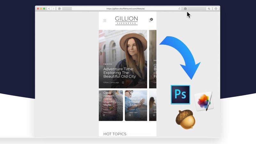Bookmark the Adventure Time article
This screenshot has height=144, width=256.
(x=123, y=83)
